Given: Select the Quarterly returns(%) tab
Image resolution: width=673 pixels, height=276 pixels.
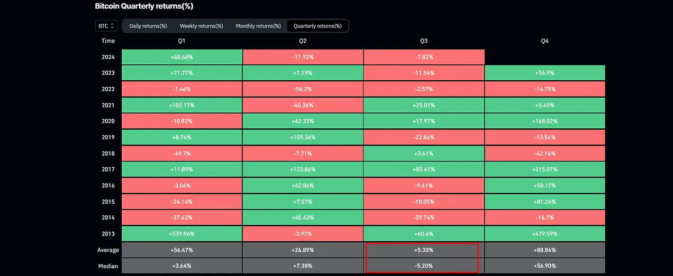Looking at the screenshot, I should [317, 26].
